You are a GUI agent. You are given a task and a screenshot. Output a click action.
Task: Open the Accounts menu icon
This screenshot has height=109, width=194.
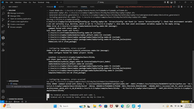(x=3, y=91)
